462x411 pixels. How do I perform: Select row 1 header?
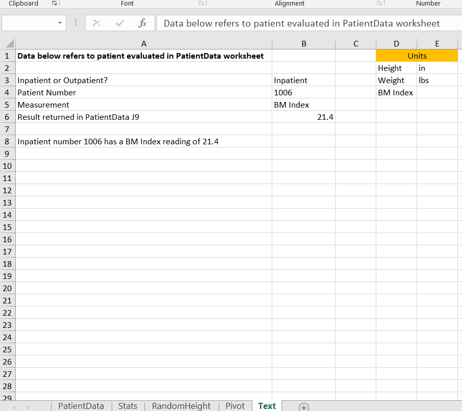pyautogui.click(x=7, y=56)
